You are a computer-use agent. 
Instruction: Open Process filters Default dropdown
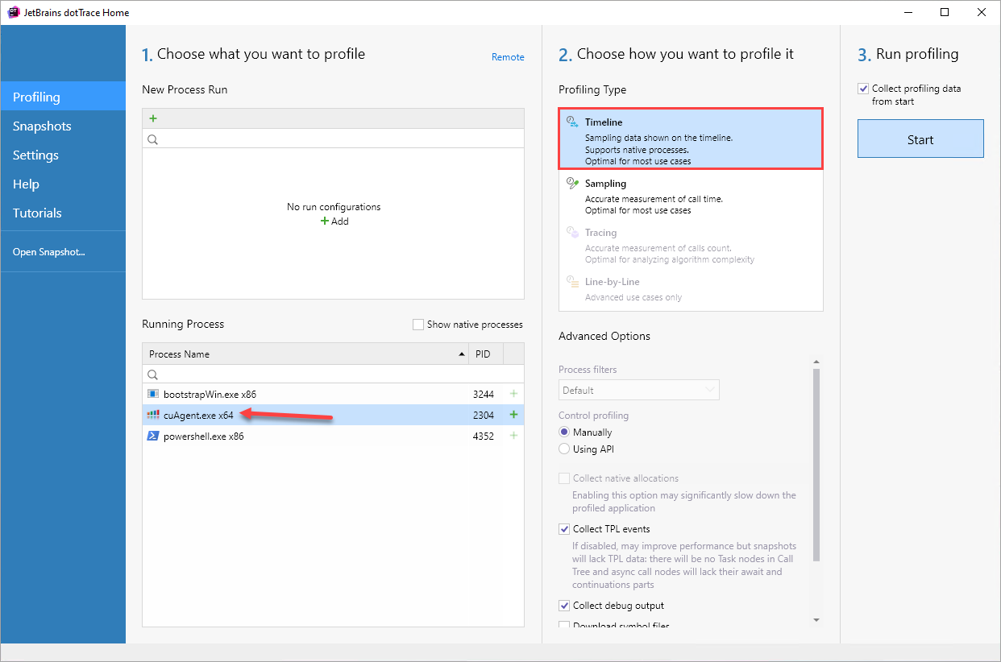pos(639,390)
